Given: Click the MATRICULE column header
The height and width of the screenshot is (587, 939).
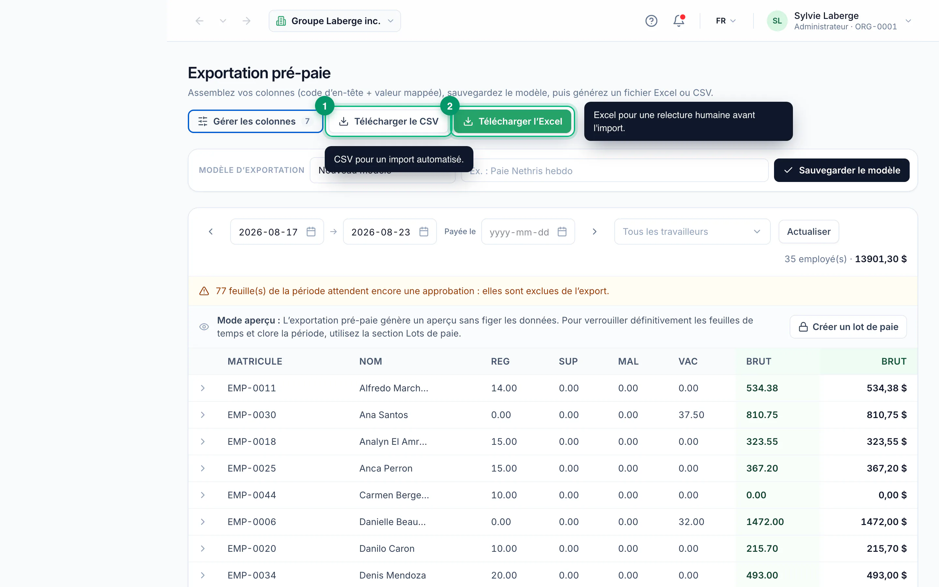Looking at the screenshot, I should (x=255, y=361).
